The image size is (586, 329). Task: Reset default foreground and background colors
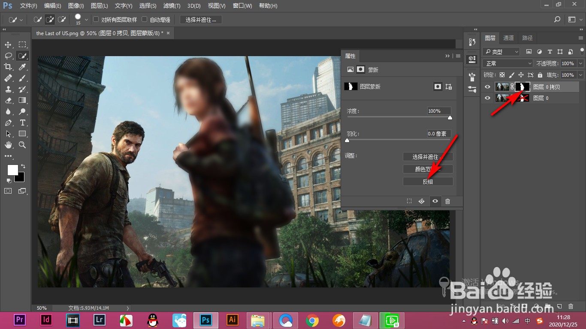tap(9, 181)
